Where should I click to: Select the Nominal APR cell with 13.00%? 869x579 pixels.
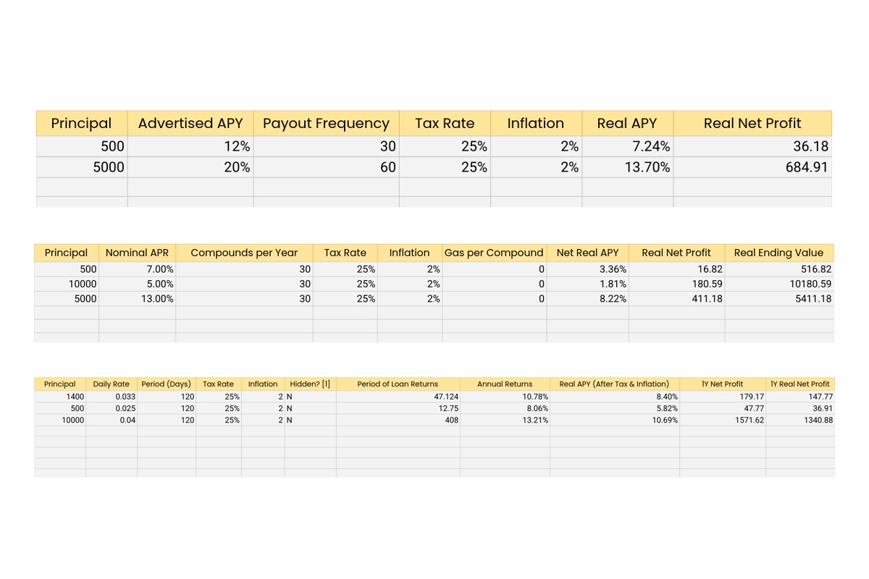(137, 298)
